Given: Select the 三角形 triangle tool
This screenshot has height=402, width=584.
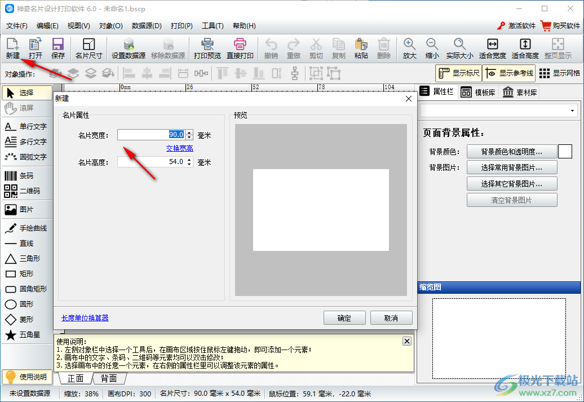Looking at the screenshot, I should point(26,259).
